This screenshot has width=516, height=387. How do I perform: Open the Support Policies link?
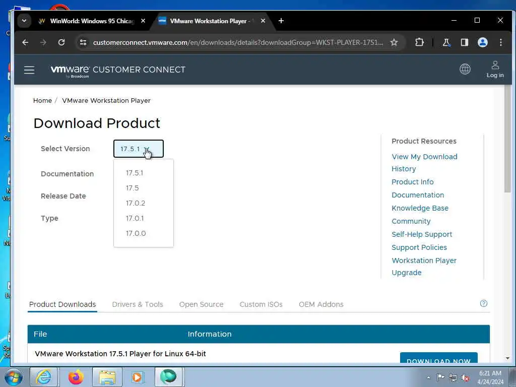coord(419,247)
